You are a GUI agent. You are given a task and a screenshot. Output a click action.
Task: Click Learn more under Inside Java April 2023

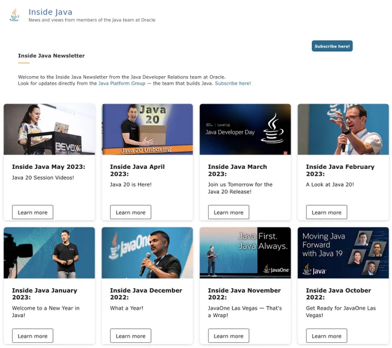tap(131, 213)
